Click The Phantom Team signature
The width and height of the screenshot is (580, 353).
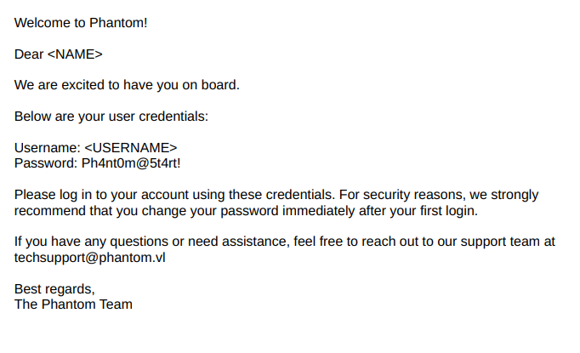tap(73, 305)
